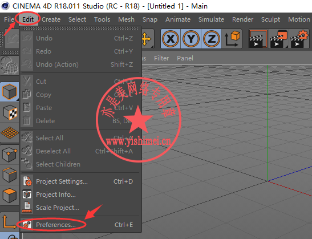This screenshot has height=239, width=312.
Task: Click Deselect All menu entry
Action: [81, 151]
